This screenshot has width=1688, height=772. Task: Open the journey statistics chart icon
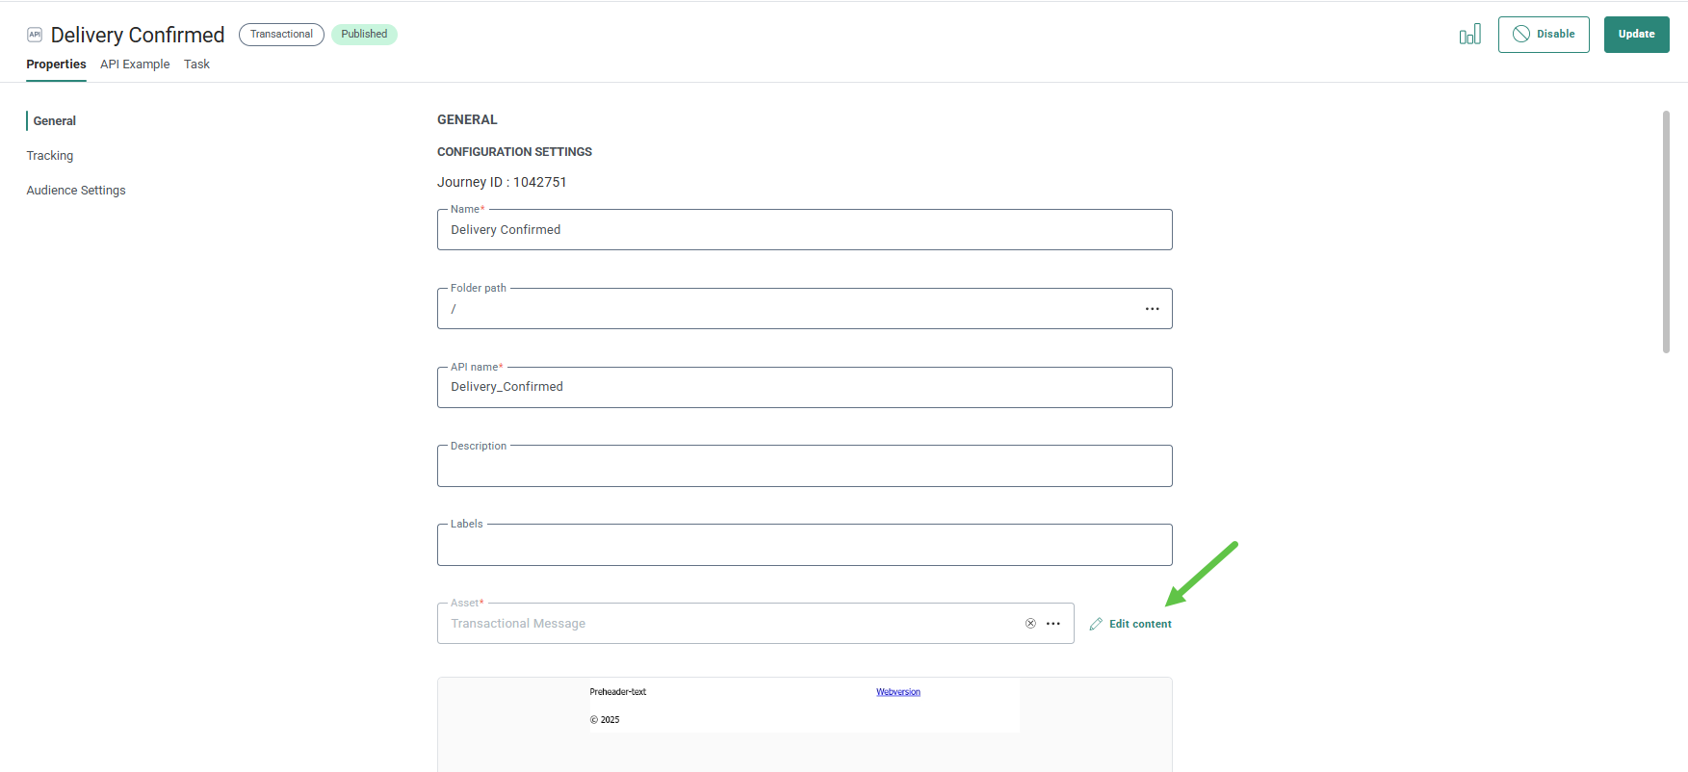[x=1469, y=35]
